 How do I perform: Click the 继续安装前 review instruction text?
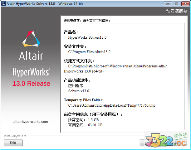(x=87, y=21)
